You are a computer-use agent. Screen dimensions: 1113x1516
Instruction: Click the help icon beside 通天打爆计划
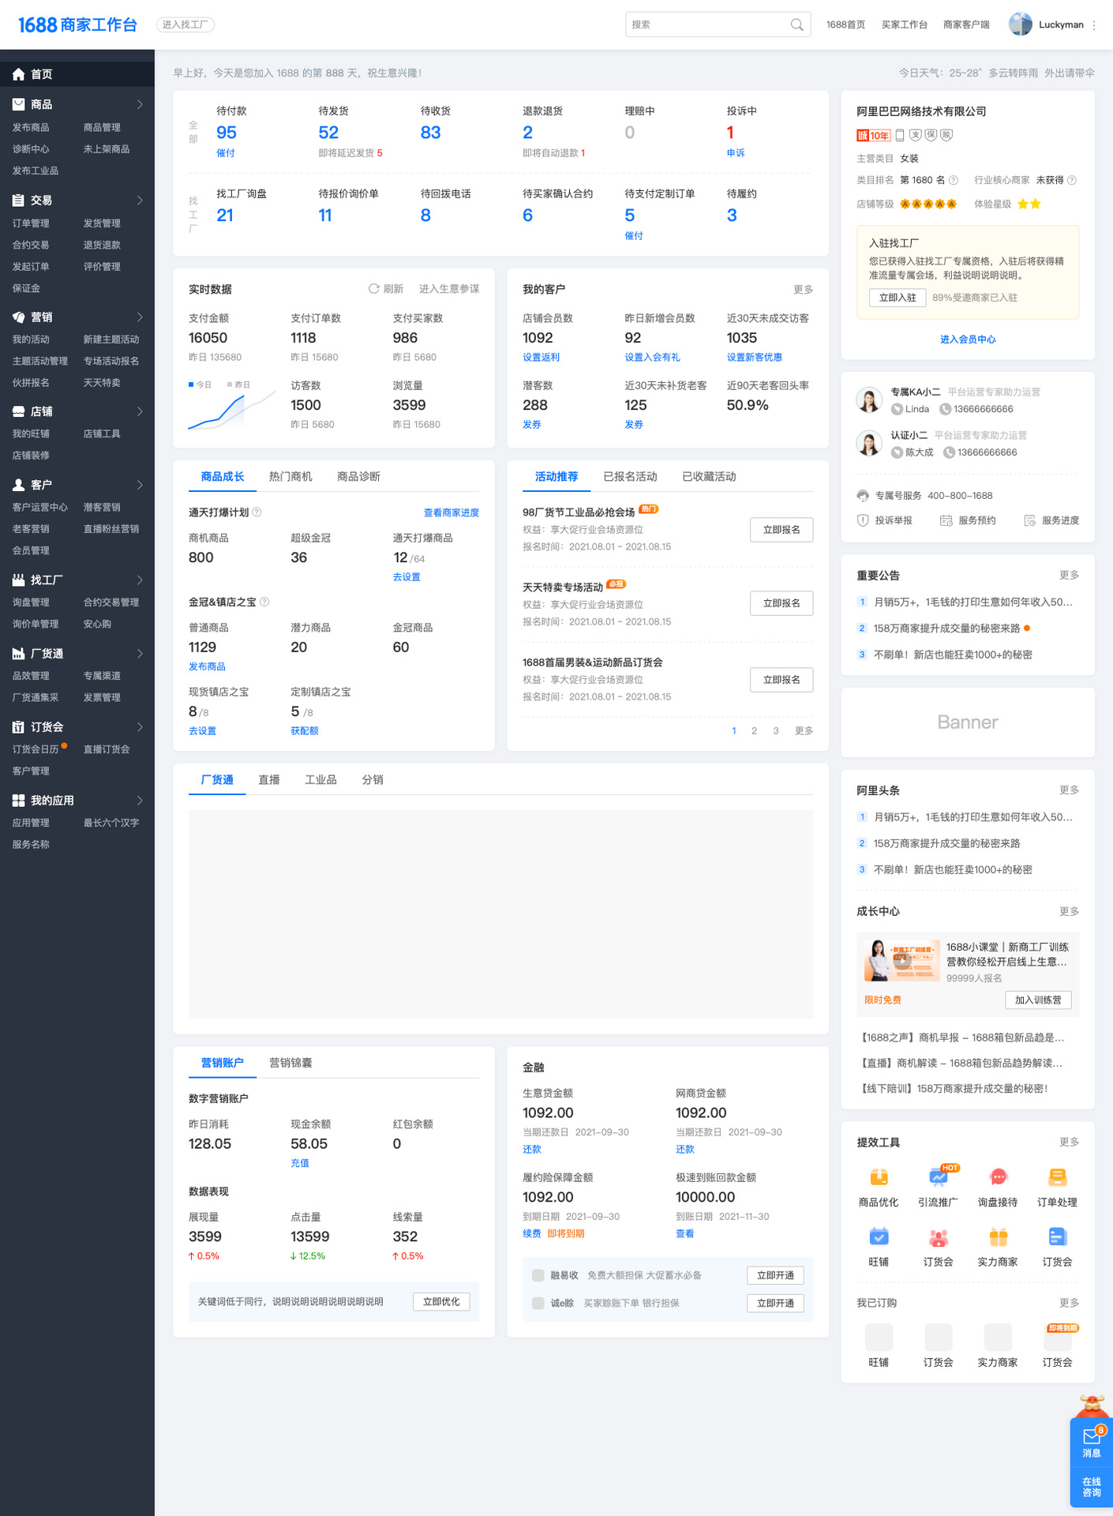[x=257, y=512]
